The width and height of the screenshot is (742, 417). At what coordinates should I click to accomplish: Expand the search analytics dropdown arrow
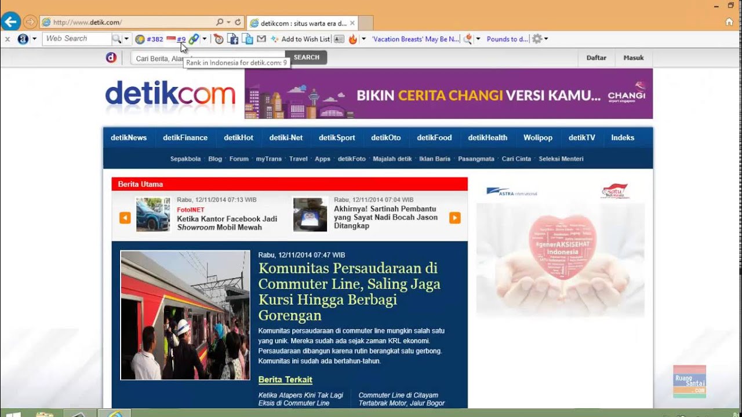(478, 39)
